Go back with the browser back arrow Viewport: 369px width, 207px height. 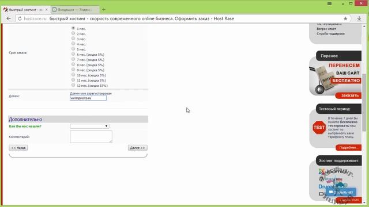point(9,18)
